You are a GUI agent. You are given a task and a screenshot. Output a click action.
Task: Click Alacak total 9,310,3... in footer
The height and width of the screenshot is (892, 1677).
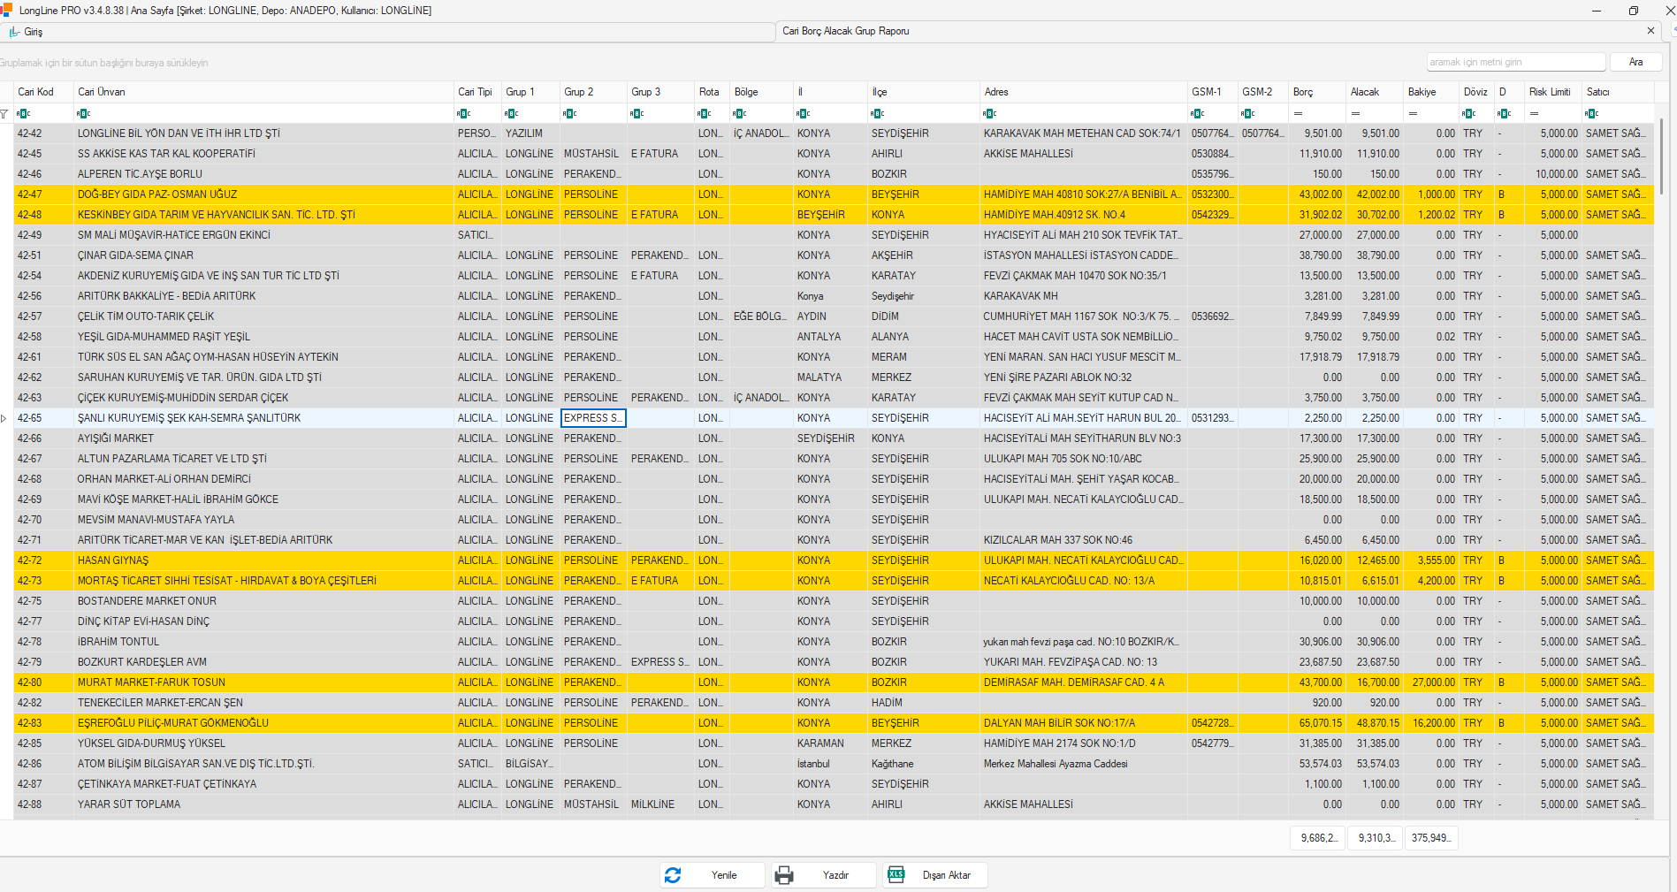[1375, 838]
